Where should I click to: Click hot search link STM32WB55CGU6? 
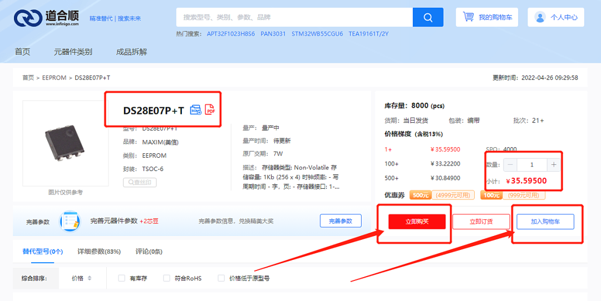(317, 34)
